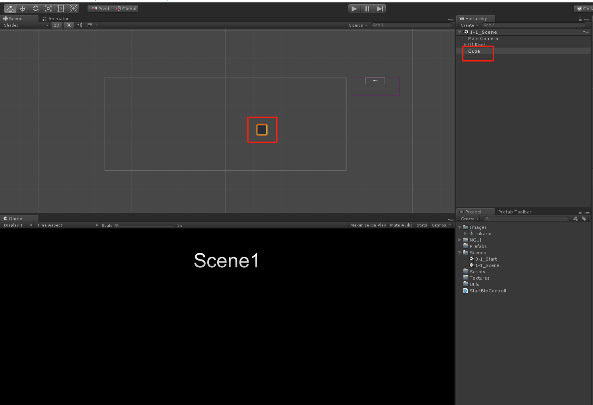Image resolution: width=593 pixels, height=405 pixels.
Task: Select the Rect transform tool
Action: [x=61, y=8]
